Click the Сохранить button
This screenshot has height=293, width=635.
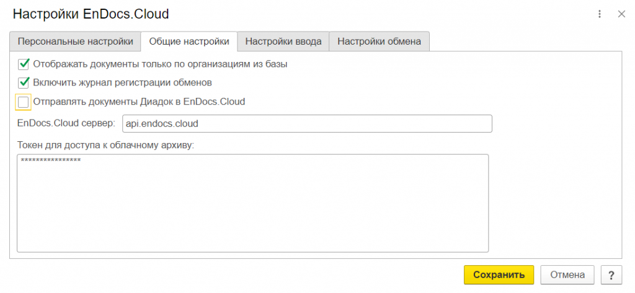[499, 275]
